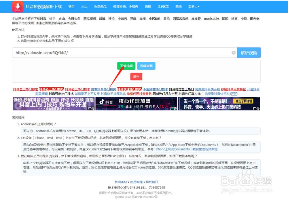This screenshot has width=288, height=200.
Task: Open the 更多... dropdown menu
Action: point(194,6)
